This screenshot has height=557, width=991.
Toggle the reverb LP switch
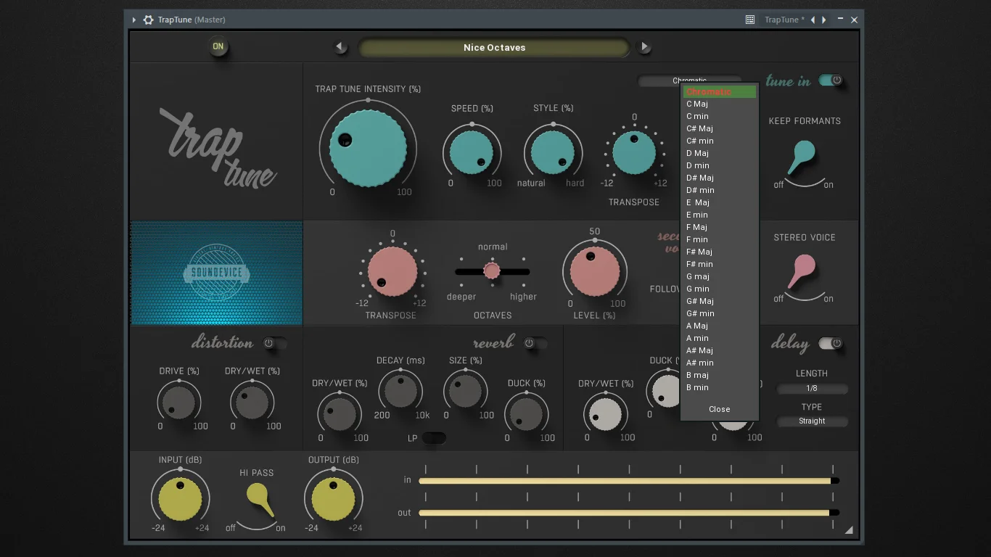tap(434, 438)
